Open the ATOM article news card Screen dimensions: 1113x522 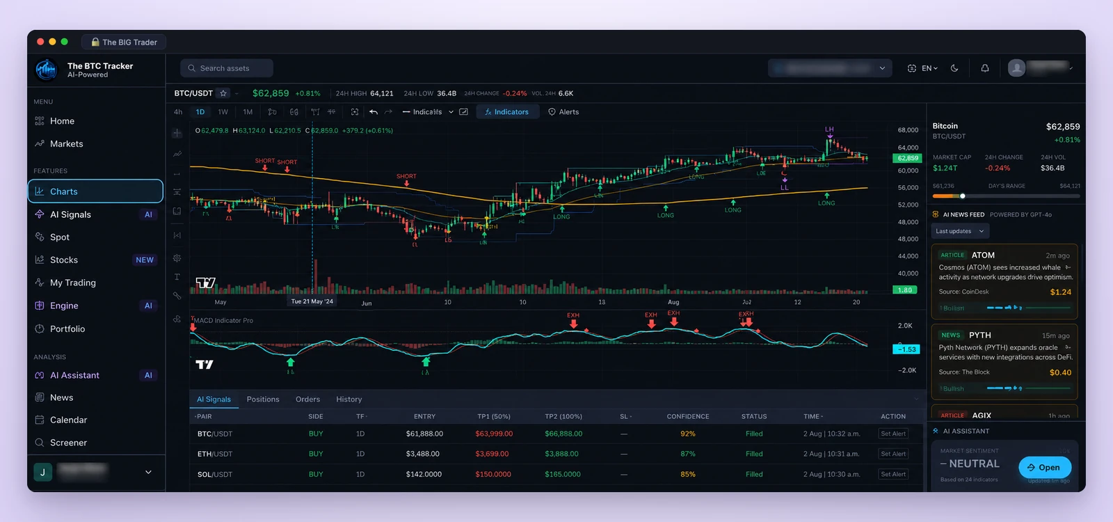click(x=1004, y=280)
